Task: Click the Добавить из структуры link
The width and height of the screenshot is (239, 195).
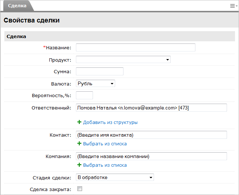Action: [110, 123]
